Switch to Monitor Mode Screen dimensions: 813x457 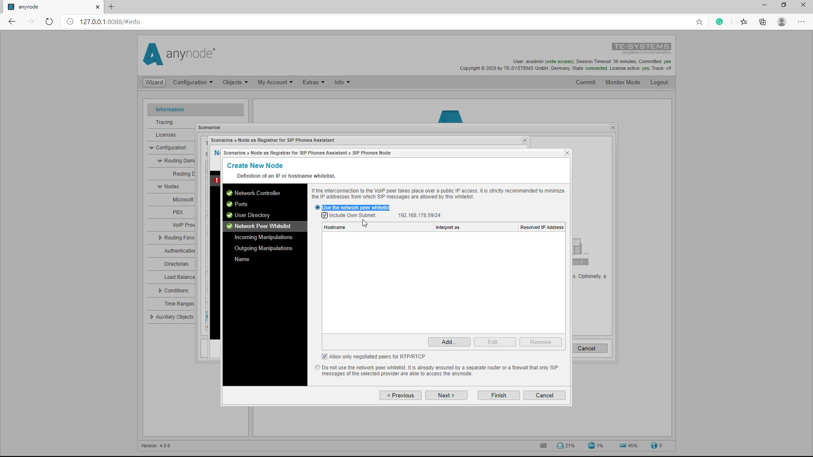click(622, 82)
